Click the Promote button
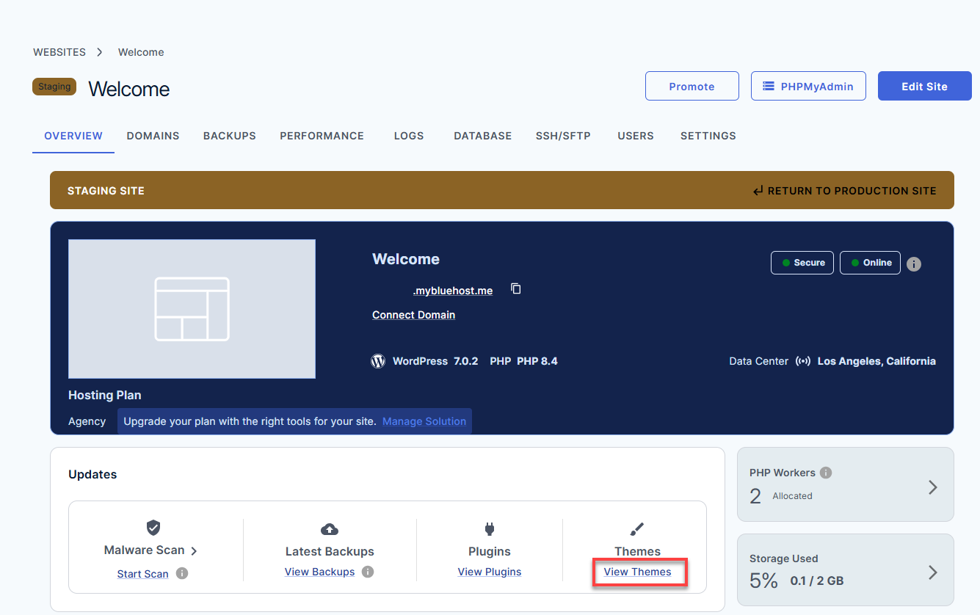Viewport: 980px width, 615px height. coord(692,86)
